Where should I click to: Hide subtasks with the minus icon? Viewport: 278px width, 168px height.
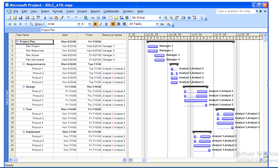[x=26, y=24]
